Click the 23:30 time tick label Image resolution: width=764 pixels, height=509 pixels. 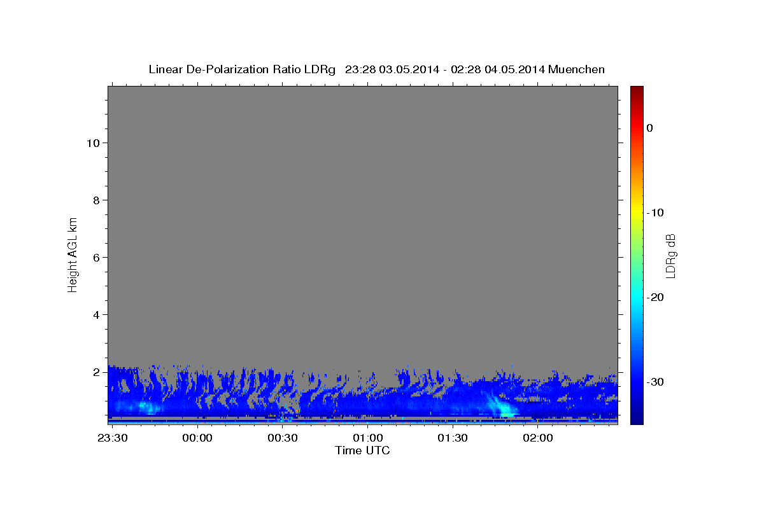point(112,438)
